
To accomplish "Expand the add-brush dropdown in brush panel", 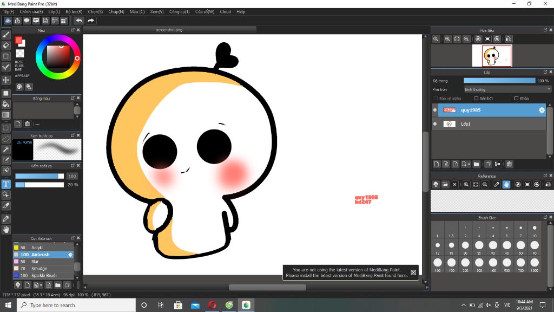I will click(41, 285).
